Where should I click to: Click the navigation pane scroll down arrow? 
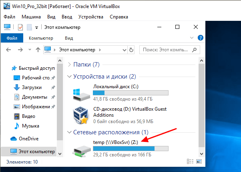[x=60, y=154]
